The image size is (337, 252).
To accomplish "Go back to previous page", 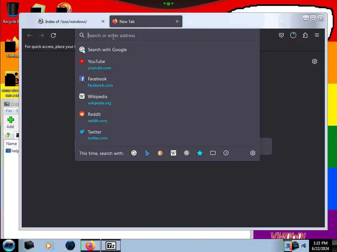I will click(30, 35).
